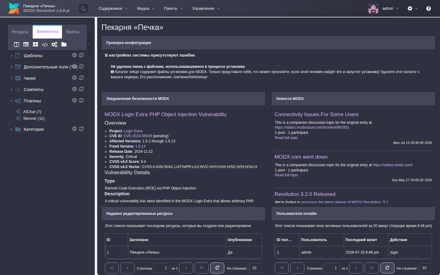The width and height of the screenshot is (440, 275).
Task: Open the Медиа dropdown menu
Action: [x=146, y=8]
